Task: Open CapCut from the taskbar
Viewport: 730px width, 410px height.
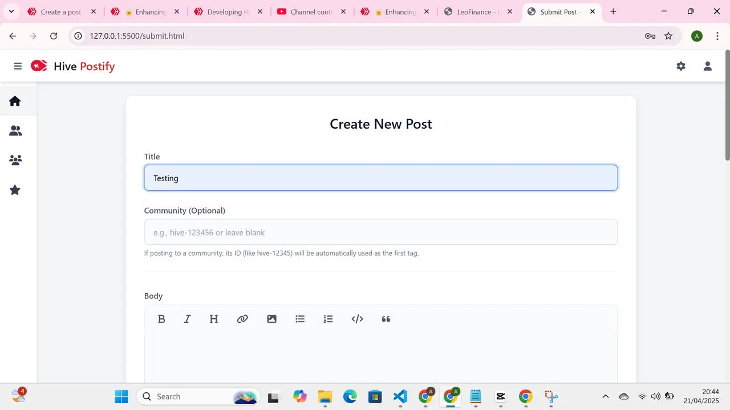Action: pos(501,396)
